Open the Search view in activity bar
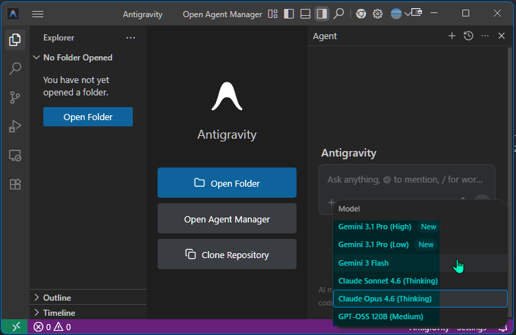This screenshot has width=516, height=335. point(15,69)
